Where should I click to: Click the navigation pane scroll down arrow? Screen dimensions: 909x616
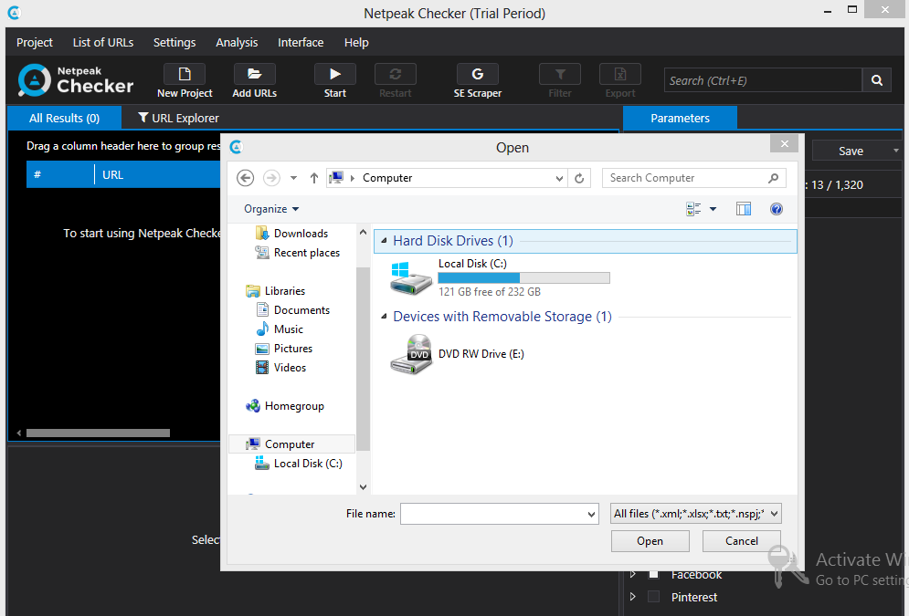[x=363, y=487]
